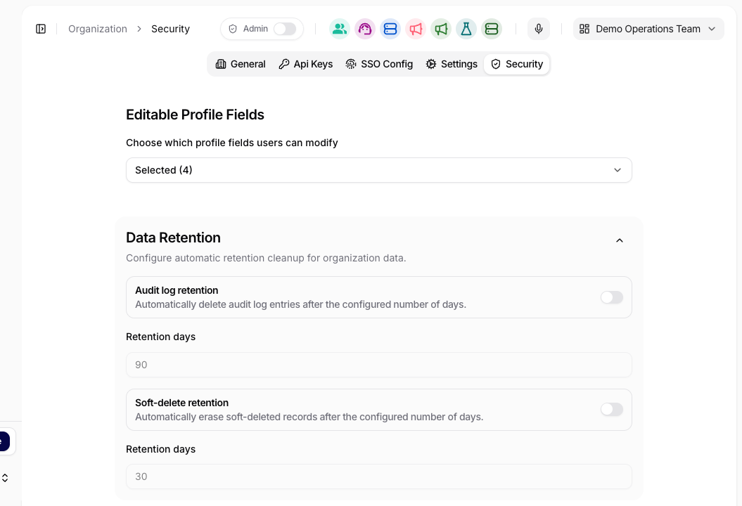The width and height of the screenshot is (742, 506).
Task: Open the purple headset support icon
Action: coord(365,29)
